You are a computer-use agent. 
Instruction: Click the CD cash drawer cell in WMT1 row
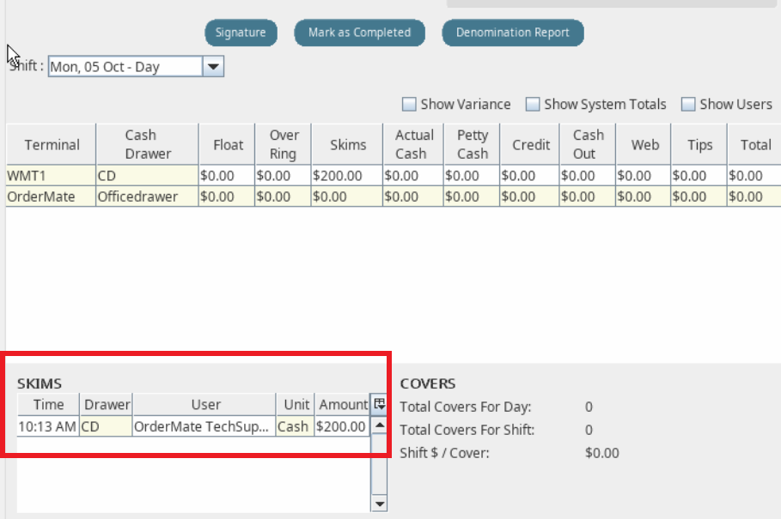[x=148, y=176]
